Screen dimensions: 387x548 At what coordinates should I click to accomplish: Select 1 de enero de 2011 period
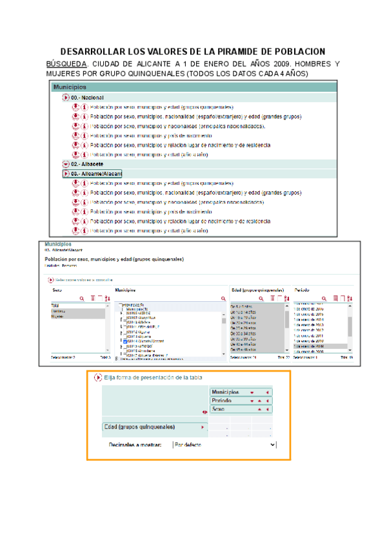(x=321, y=335)
